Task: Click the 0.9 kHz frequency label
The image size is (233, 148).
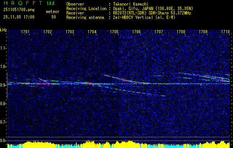Action: pos(3,85)
